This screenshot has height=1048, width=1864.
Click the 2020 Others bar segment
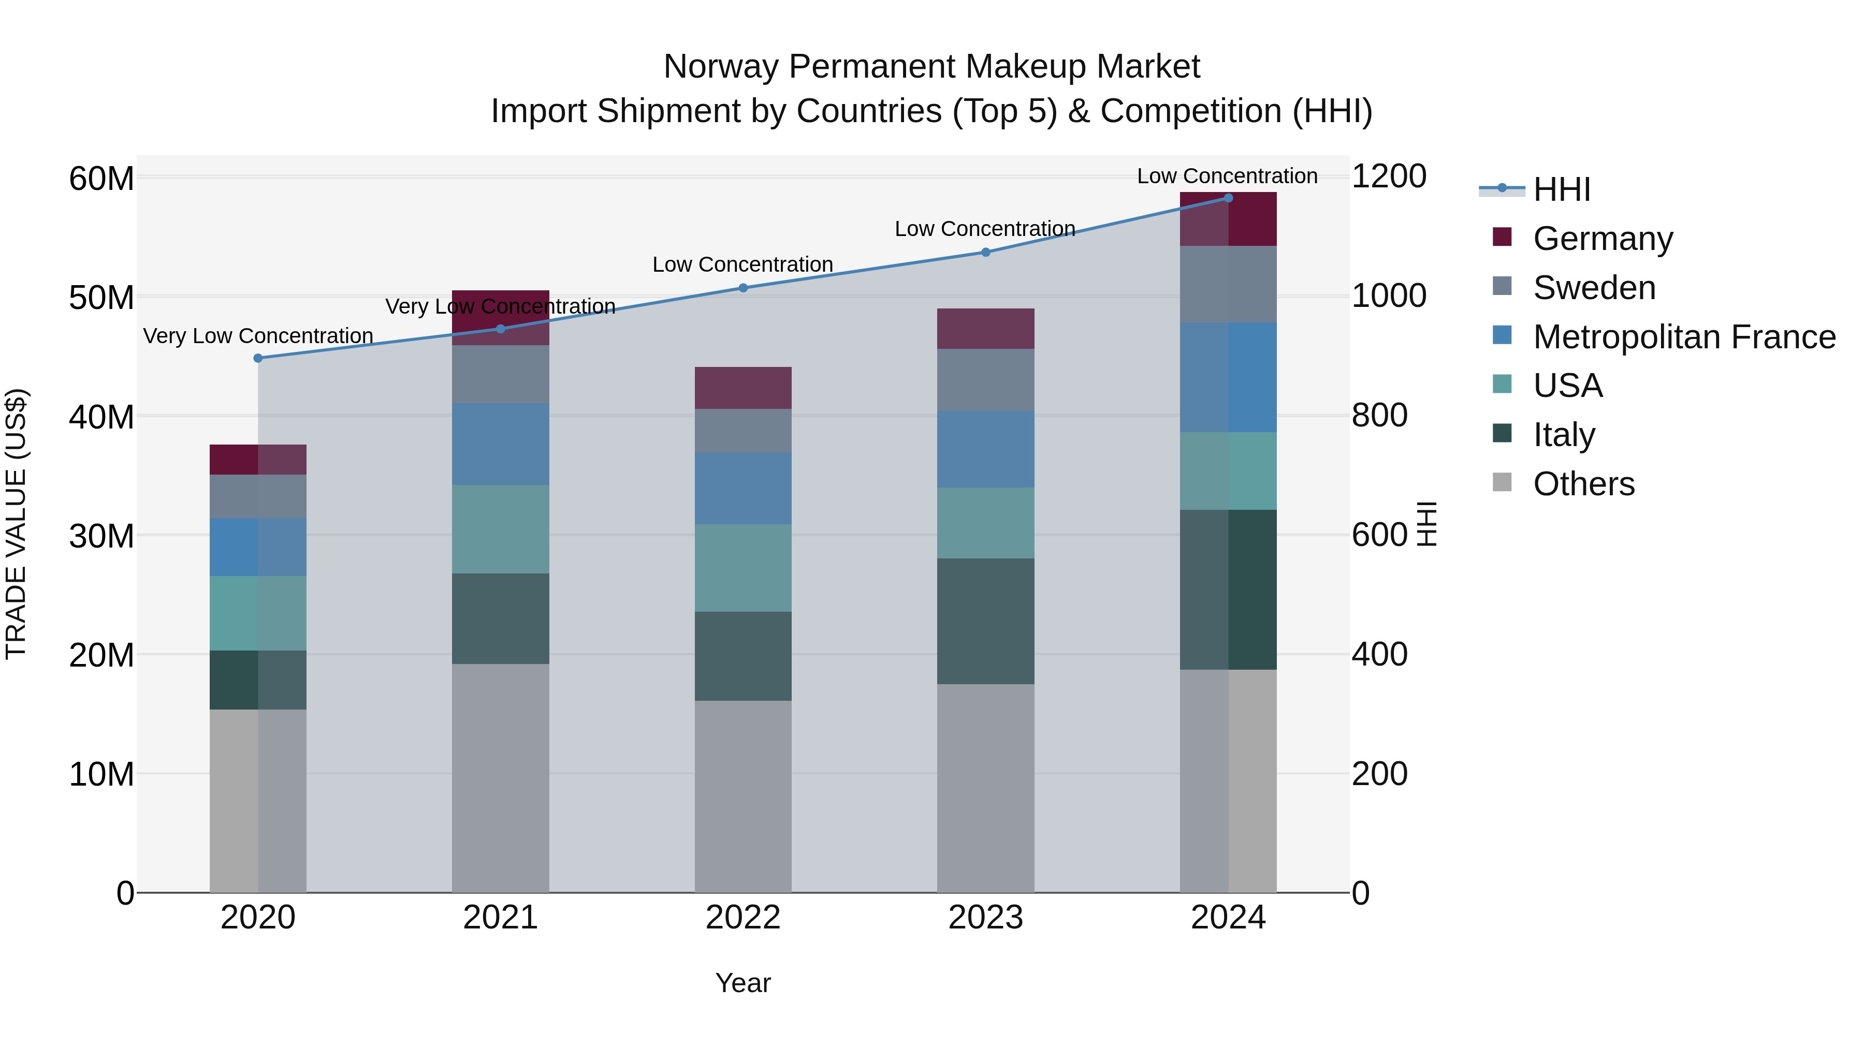pyautogui.click(x=258, y=801)
